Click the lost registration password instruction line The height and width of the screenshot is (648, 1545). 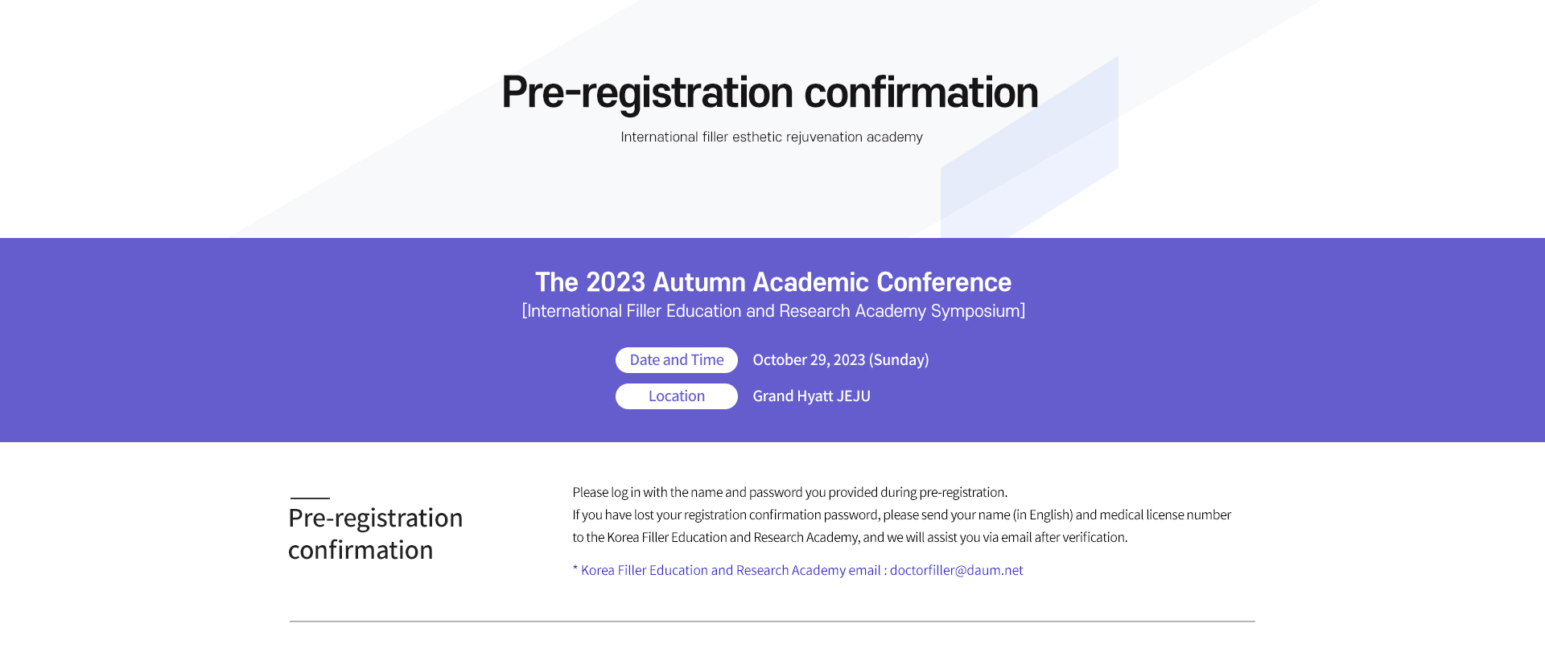[x=901, y=515]
